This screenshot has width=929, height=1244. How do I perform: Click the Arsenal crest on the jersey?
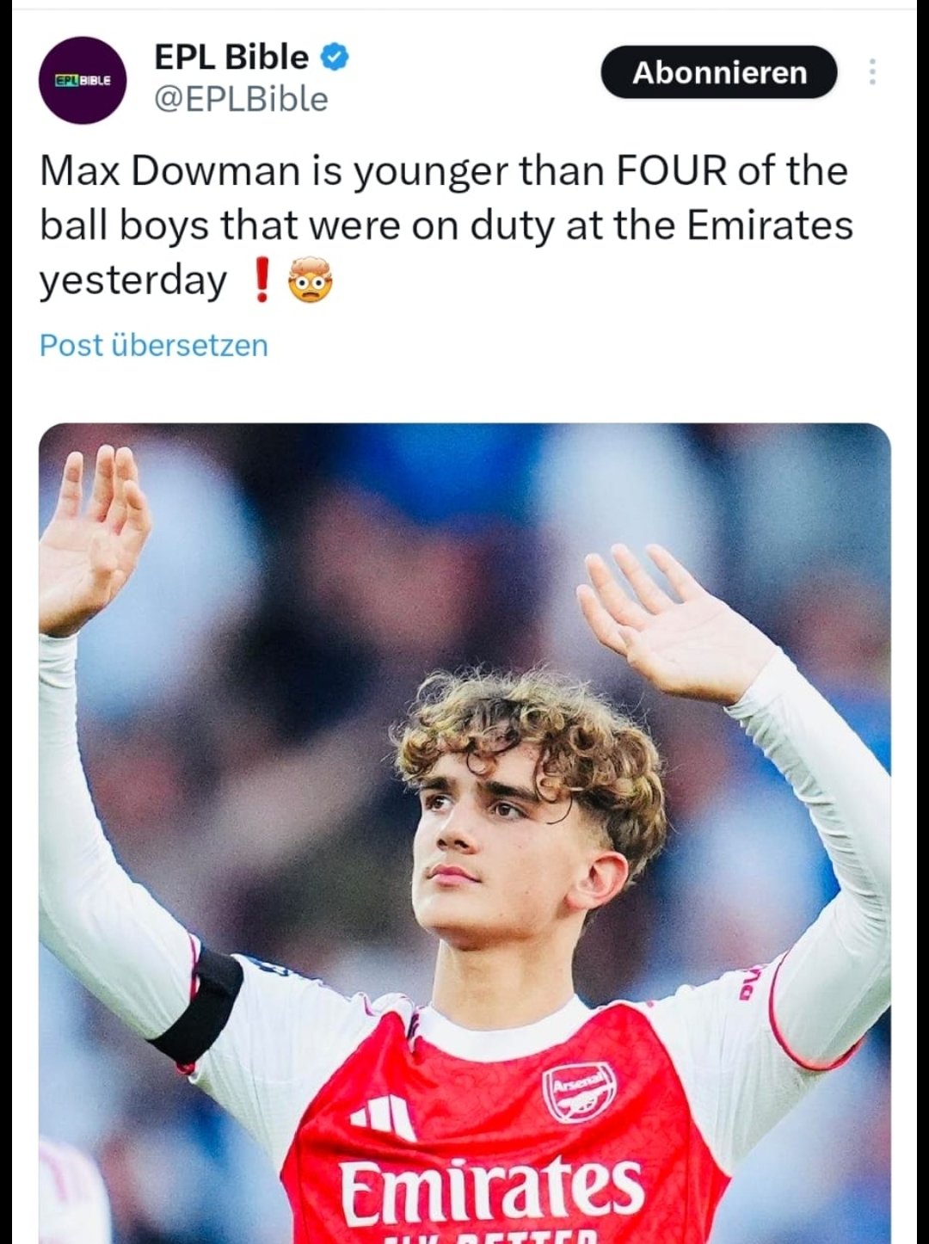point(579,1091)
